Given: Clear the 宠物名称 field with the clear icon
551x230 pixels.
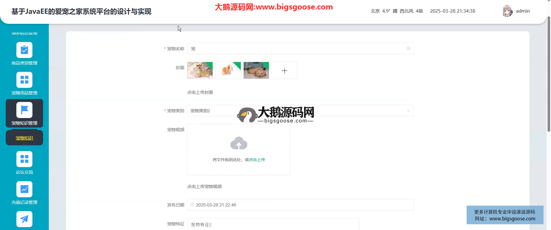Looking at the screenshot, I should 408,49.
